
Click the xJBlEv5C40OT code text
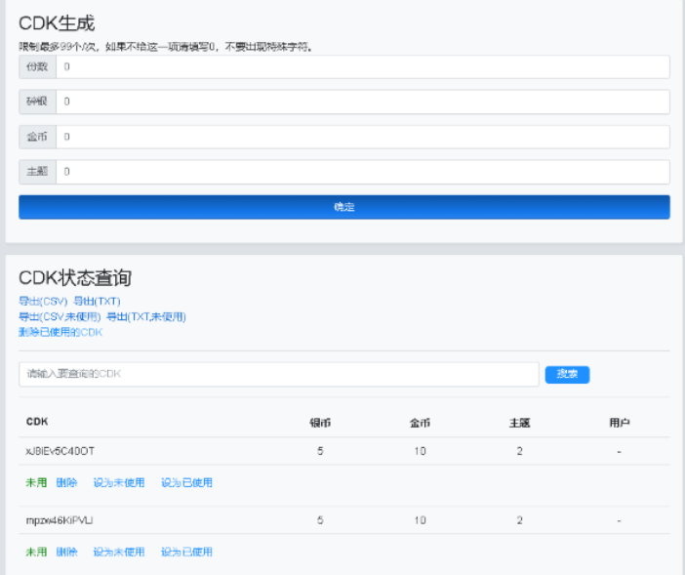60,451
